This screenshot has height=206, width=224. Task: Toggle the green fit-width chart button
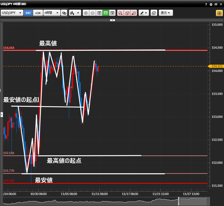106,13
